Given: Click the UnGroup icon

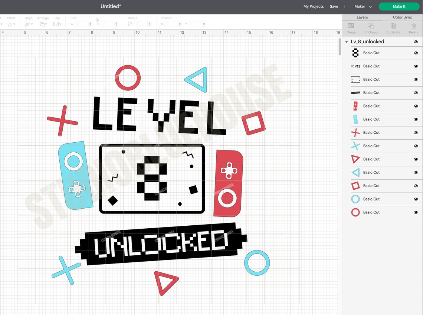Looking at the screenshot, I should click(x=371, y=26).
